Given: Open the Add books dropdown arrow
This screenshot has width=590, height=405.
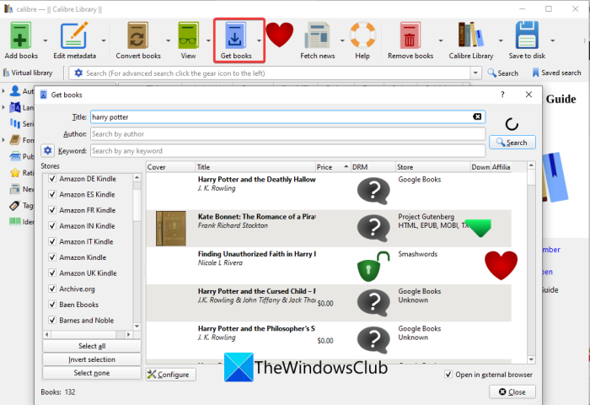Looking at the screenshot, I should point(46,40).
